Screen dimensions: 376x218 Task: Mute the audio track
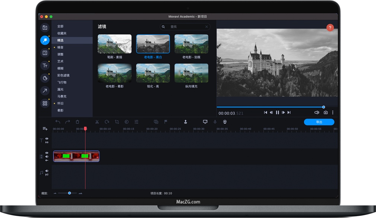[x=46, y=171]
